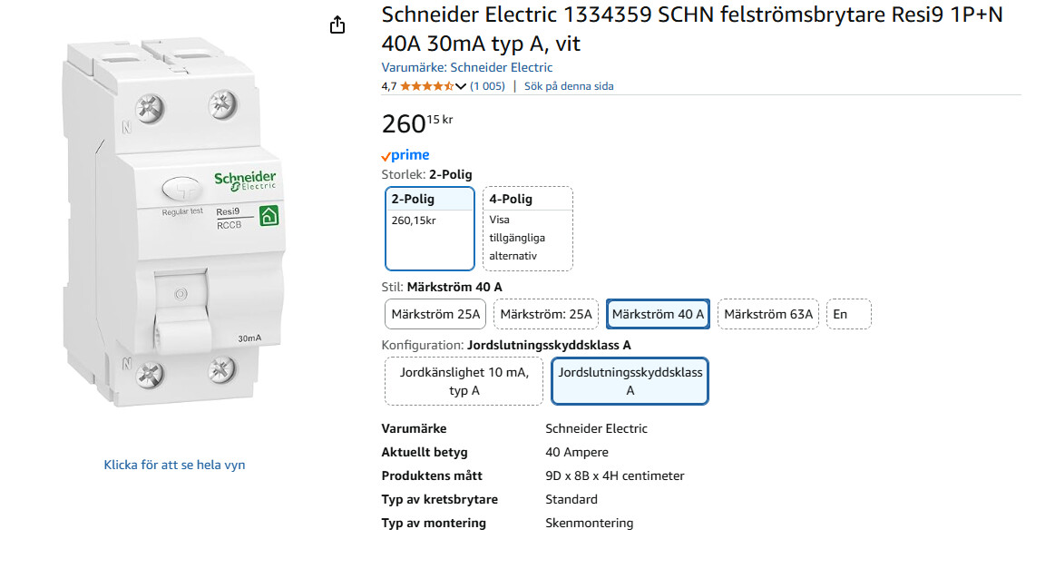
Task: Select the "Jordslutningsskyddsklass A" configuration button
Action: [x=630, y=381]
